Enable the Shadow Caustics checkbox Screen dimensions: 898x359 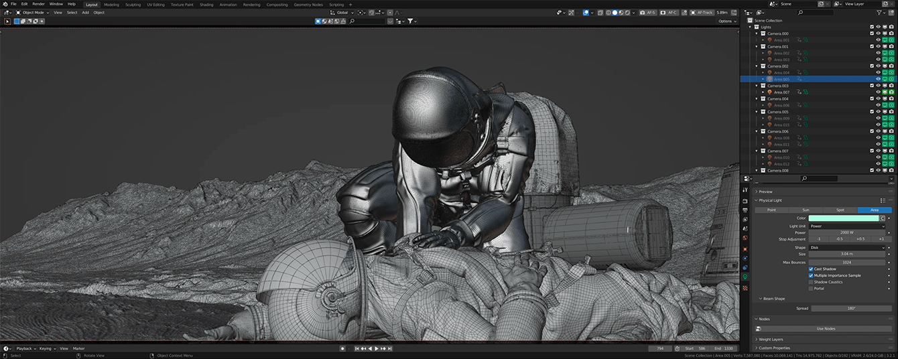click(812, 282)
